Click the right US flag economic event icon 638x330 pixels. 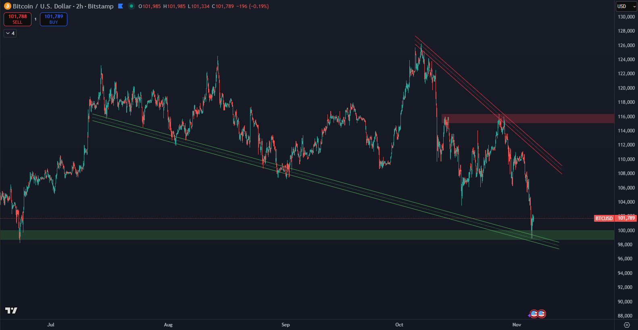pos(542,314)
